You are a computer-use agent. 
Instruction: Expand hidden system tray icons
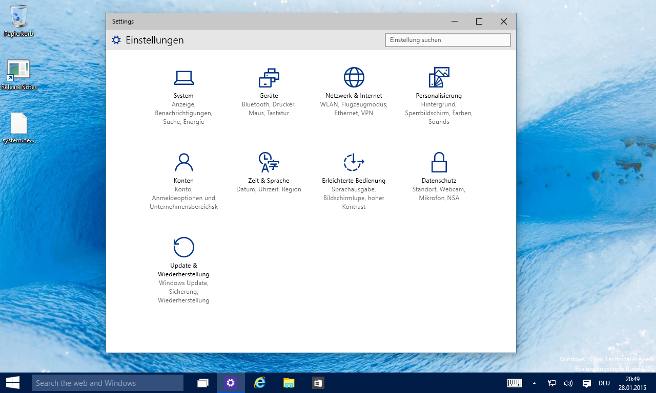point(534,383)
